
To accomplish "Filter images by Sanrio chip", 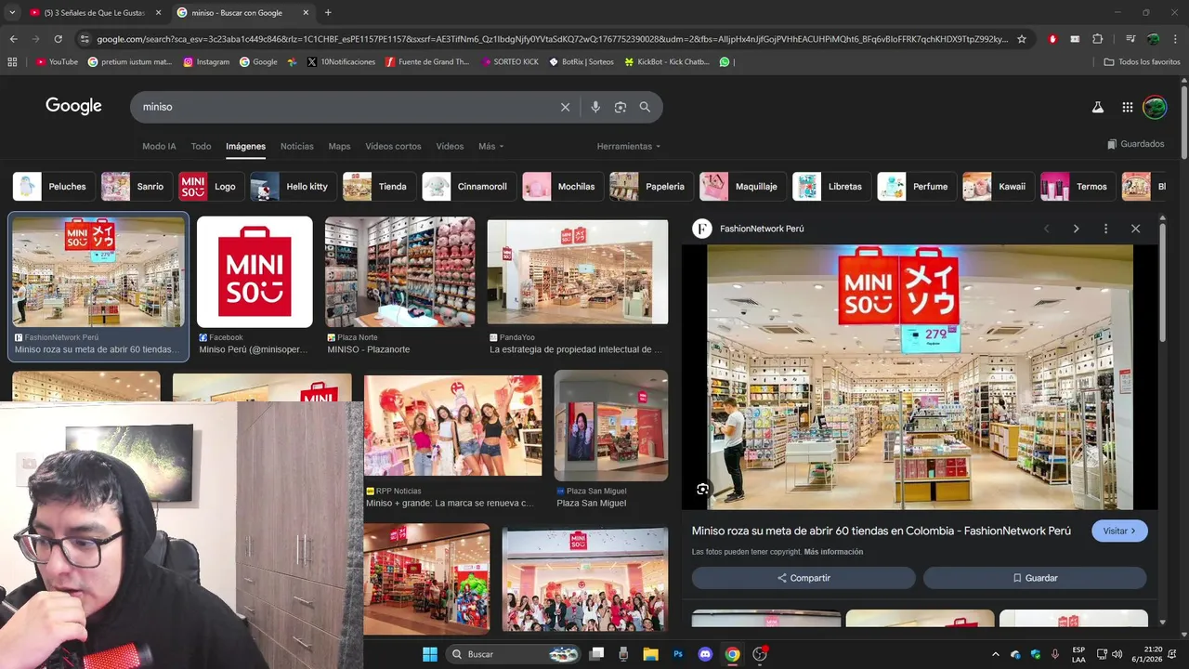I will (137, 187).
